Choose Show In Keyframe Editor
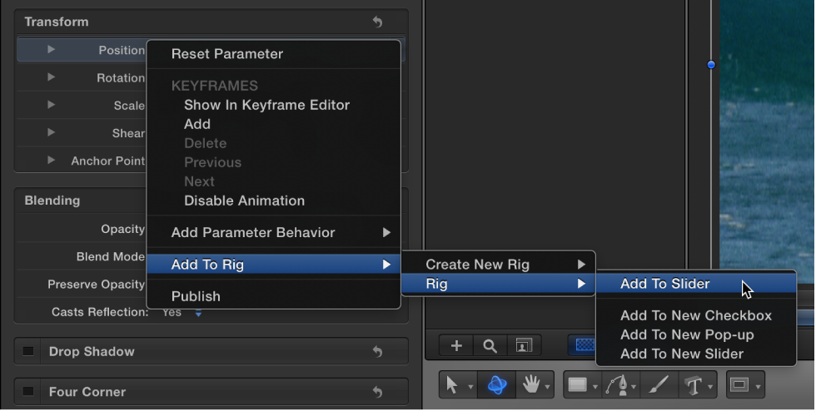The height and width of the screenshot is (411, 816). pyautogui.click(x=274, y=105)
